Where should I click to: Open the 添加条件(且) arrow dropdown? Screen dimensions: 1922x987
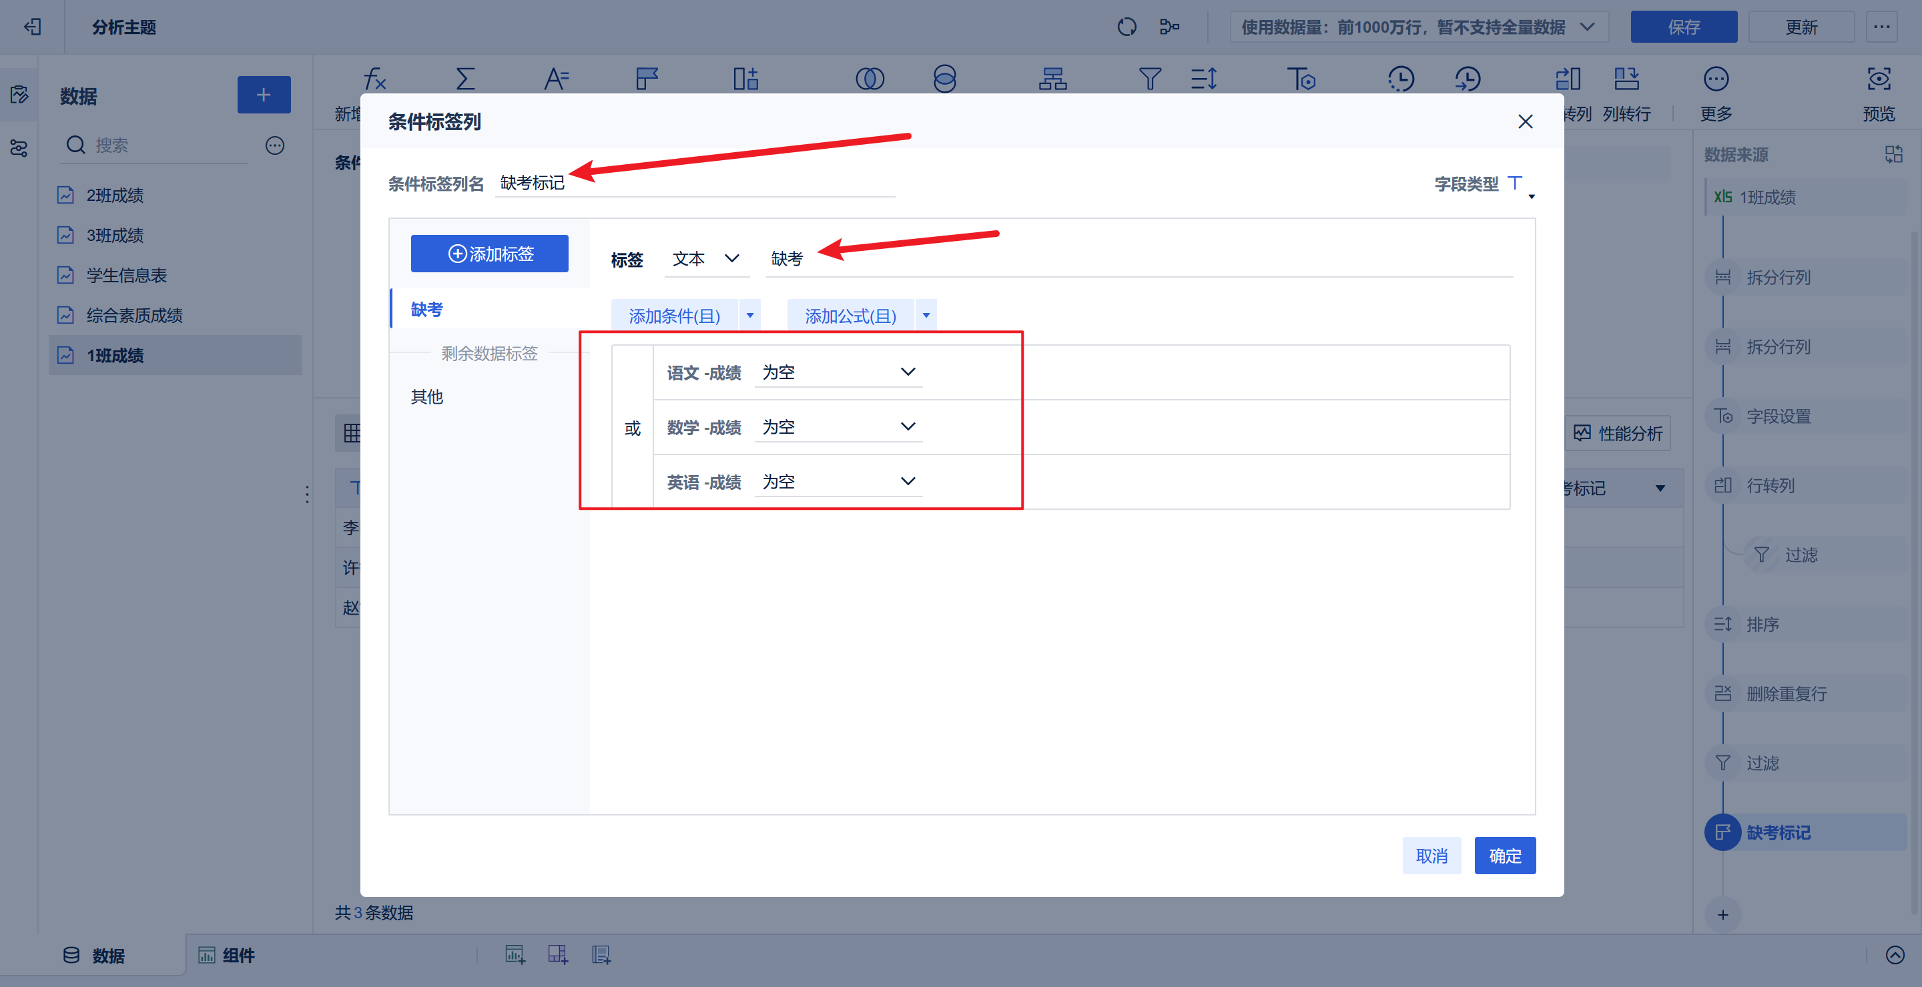(x=750, y=316)
